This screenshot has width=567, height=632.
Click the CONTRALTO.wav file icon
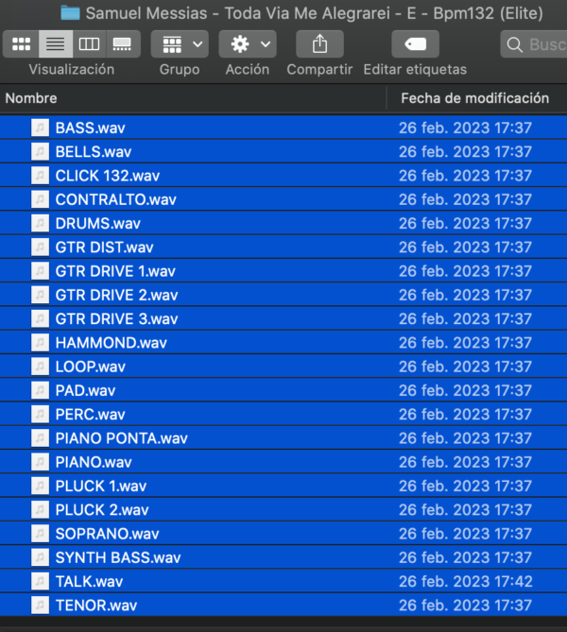pos(40,199)
